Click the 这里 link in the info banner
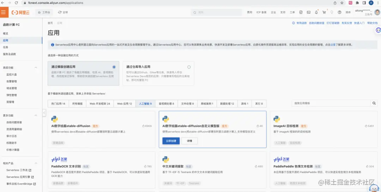 [333, 45]
